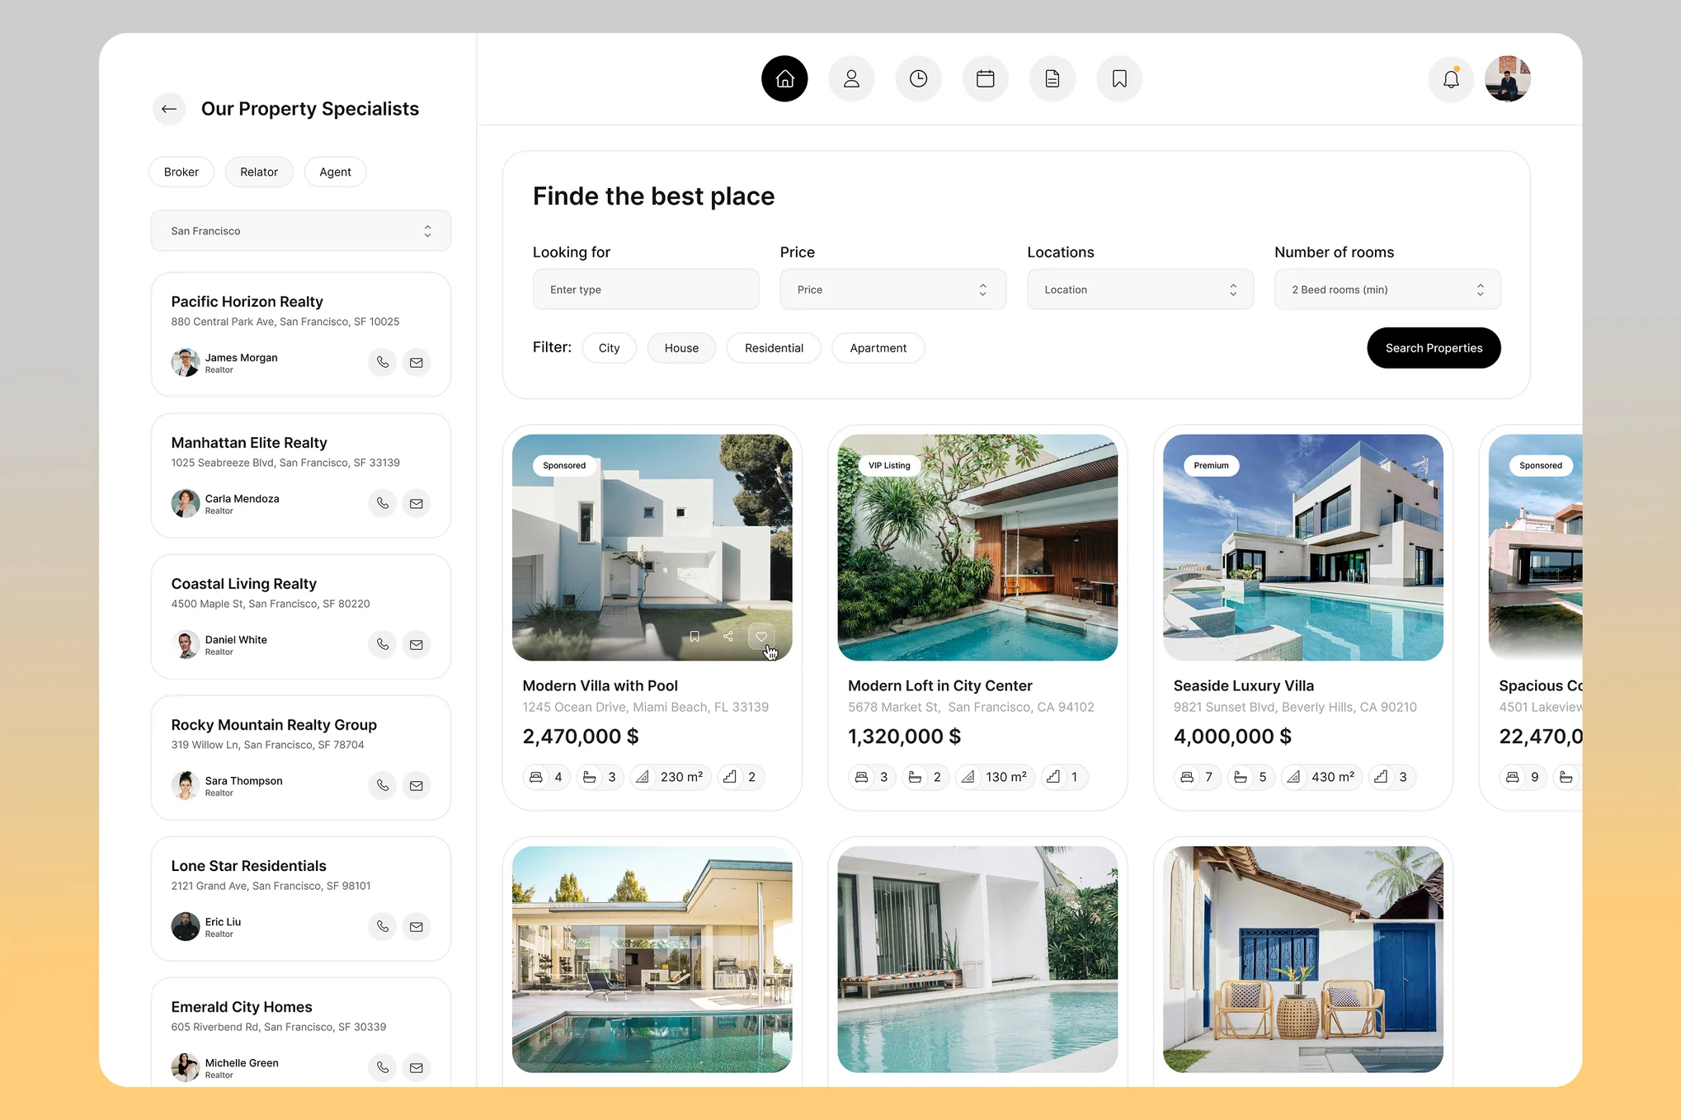Open notifications bell
Viewport: 1681px width, 1120px height.
(x=1451, y=79)
